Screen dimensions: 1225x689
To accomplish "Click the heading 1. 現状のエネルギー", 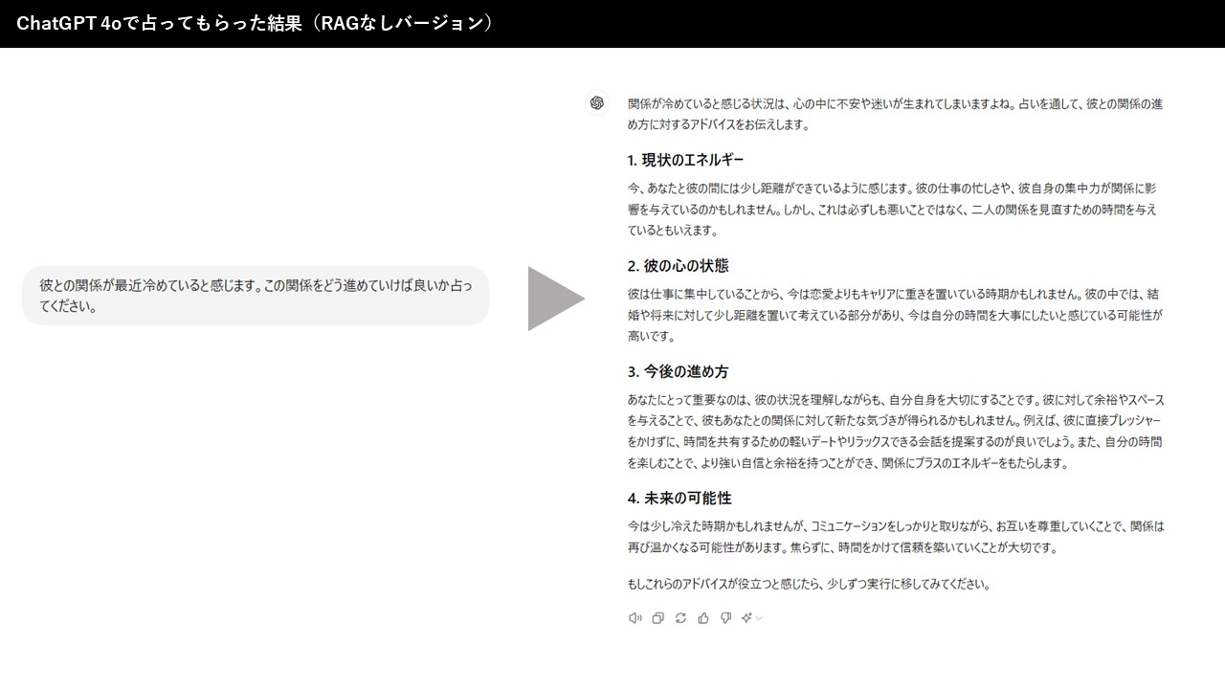I will click(x=685, y=160).
